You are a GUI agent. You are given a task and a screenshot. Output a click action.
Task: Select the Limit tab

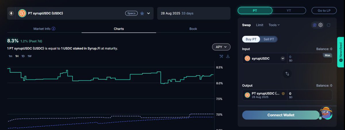pos(260,25)
